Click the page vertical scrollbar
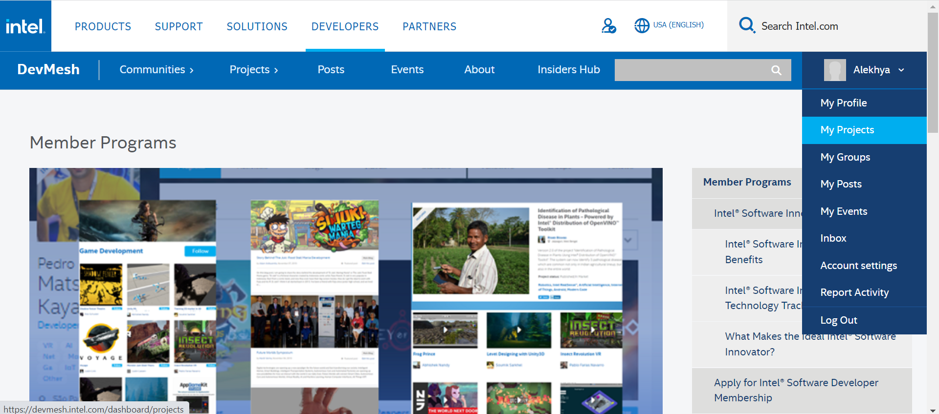 click(x=933, y=73)
